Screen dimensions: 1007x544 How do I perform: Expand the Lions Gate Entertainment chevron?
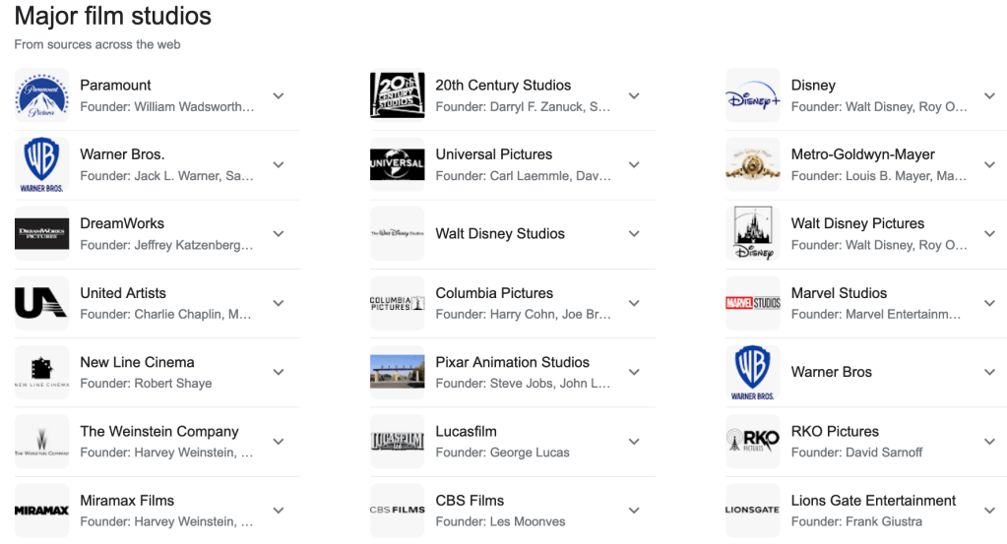989,511
